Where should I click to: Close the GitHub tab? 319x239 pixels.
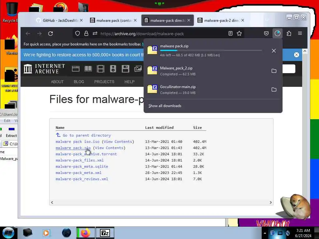pyautogui.click(x=81, y=20)
